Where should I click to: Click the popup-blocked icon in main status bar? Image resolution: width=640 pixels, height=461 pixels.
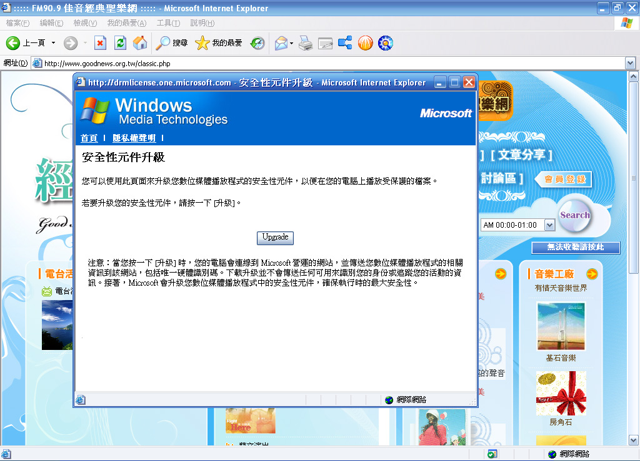click(x=492, y=454)
